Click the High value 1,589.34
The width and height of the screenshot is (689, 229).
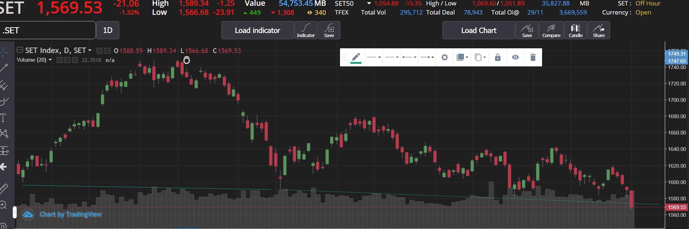194,4
